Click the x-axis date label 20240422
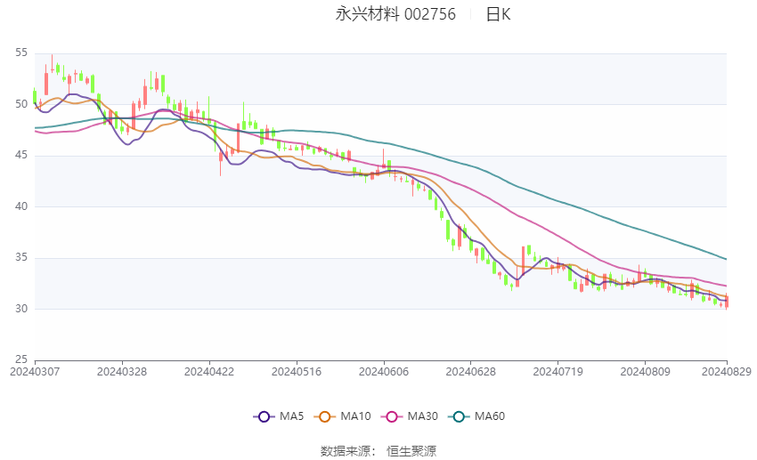The image size is (757, 460). pyautogui.click(x=209, y=372)
